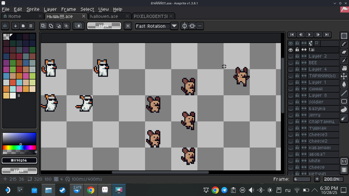Click the Fast Rotation combo box
Image resolution: width=349 pixels, height=196 pixels.
[x=153, y=26]
